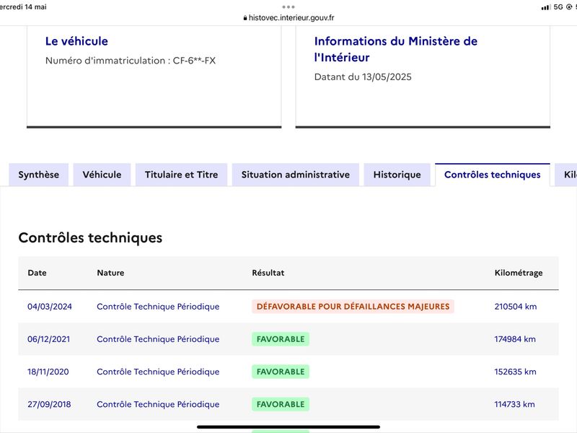
Task: Click Contrôle Technique Périodique for 18/11/2020
Action: point(158,372)
